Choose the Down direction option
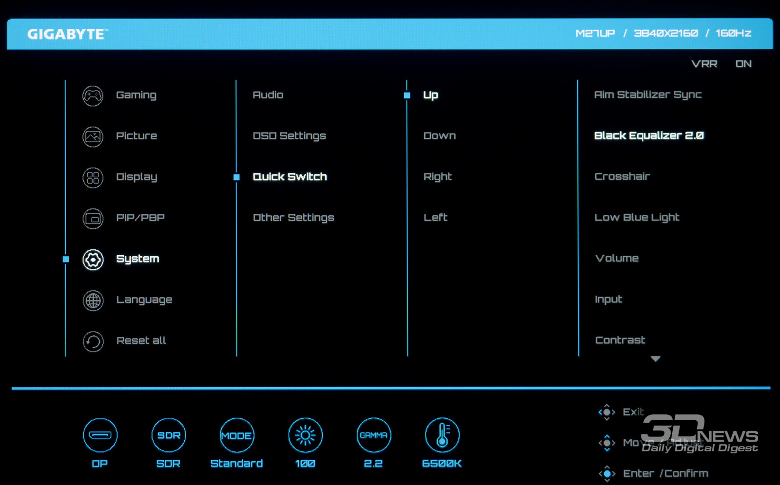Image resolution: width=780 pixels, height=485 pixels. click(x=439, y=136)
